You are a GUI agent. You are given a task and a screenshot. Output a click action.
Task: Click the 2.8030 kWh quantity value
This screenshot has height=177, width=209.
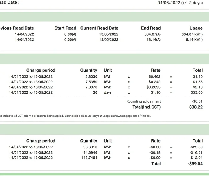pos(91,77)
